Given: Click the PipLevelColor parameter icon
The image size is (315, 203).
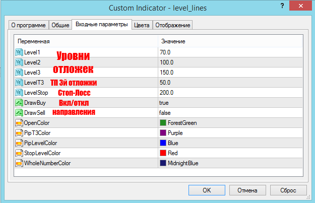Looking at the screenshot, I should [19, 143].
